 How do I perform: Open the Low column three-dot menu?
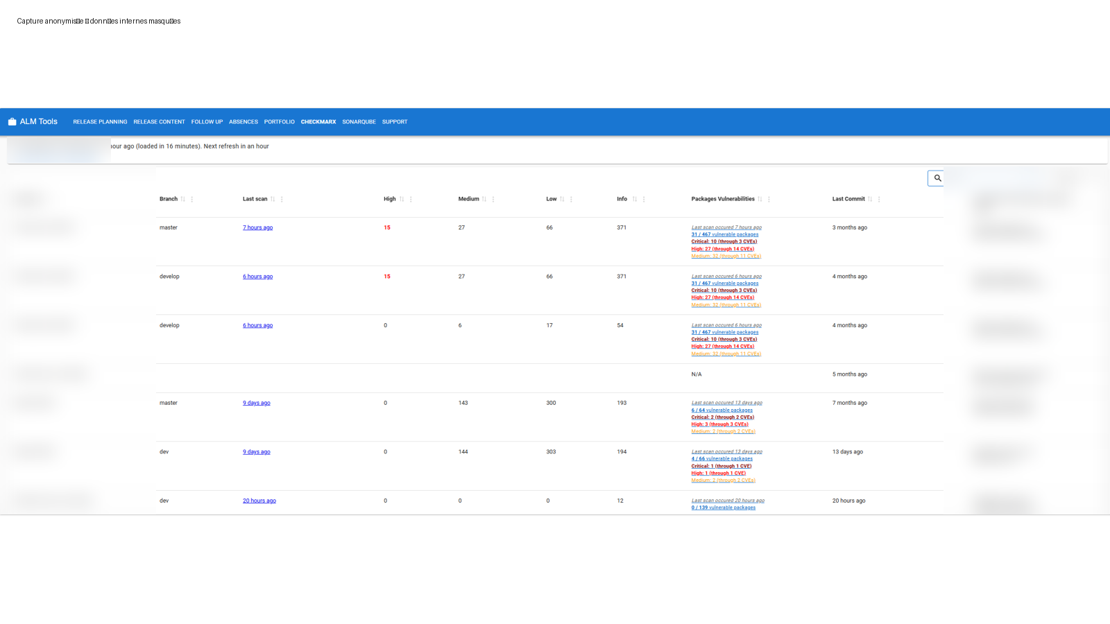coord(571,199)
